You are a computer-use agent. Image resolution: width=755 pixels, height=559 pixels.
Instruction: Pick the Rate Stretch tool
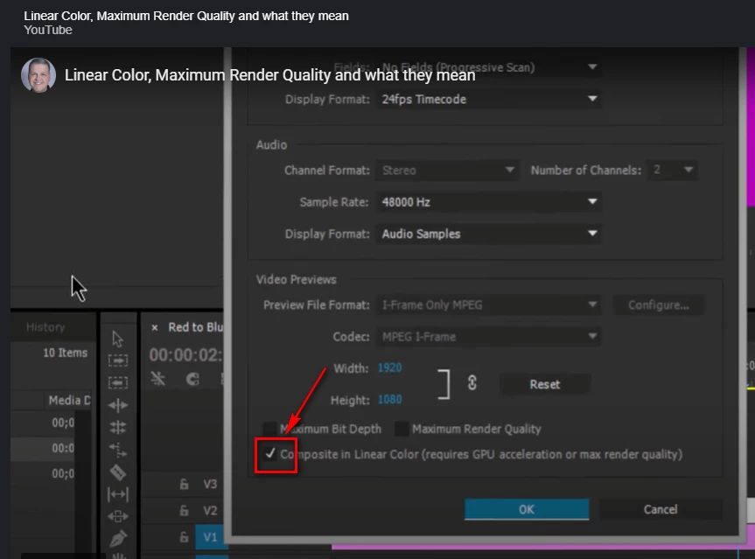coord(118,450)
